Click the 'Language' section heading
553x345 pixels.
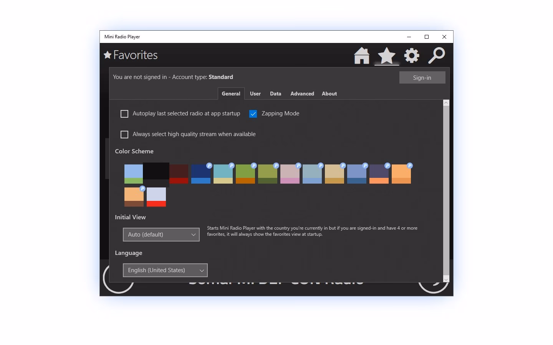click(129, 253)
